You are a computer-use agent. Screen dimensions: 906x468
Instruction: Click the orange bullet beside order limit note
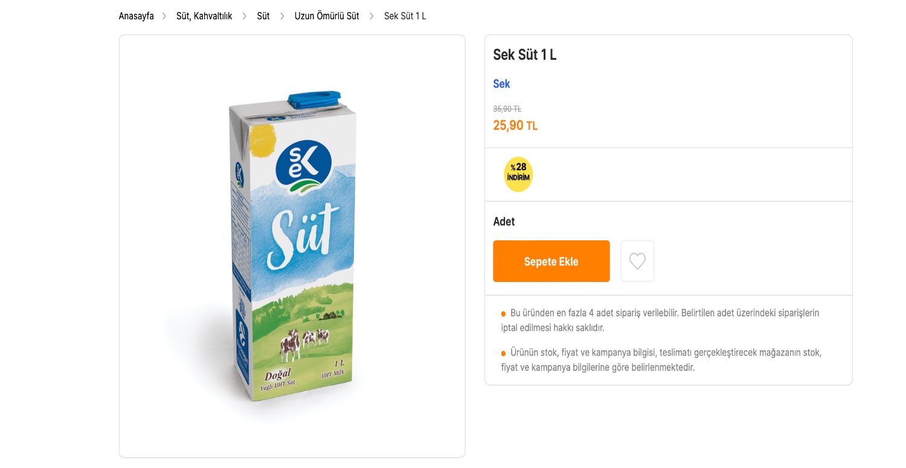[503, 313]
